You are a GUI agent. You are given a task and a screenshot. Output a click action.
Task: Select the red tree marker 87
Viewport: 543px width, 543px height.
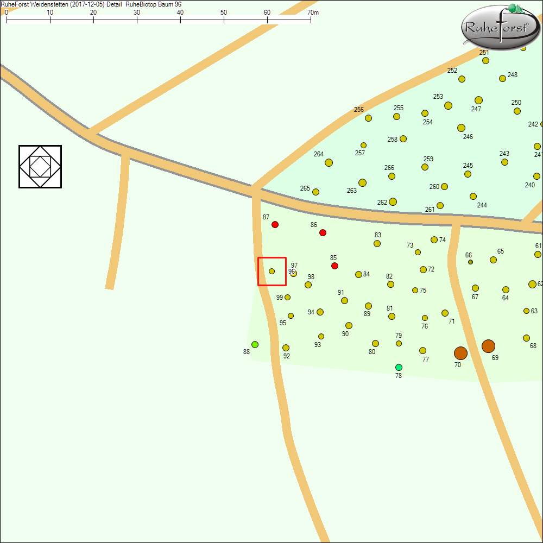[275, 225]
